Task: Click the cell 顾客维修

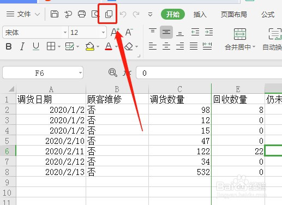Action: [117, 99]
